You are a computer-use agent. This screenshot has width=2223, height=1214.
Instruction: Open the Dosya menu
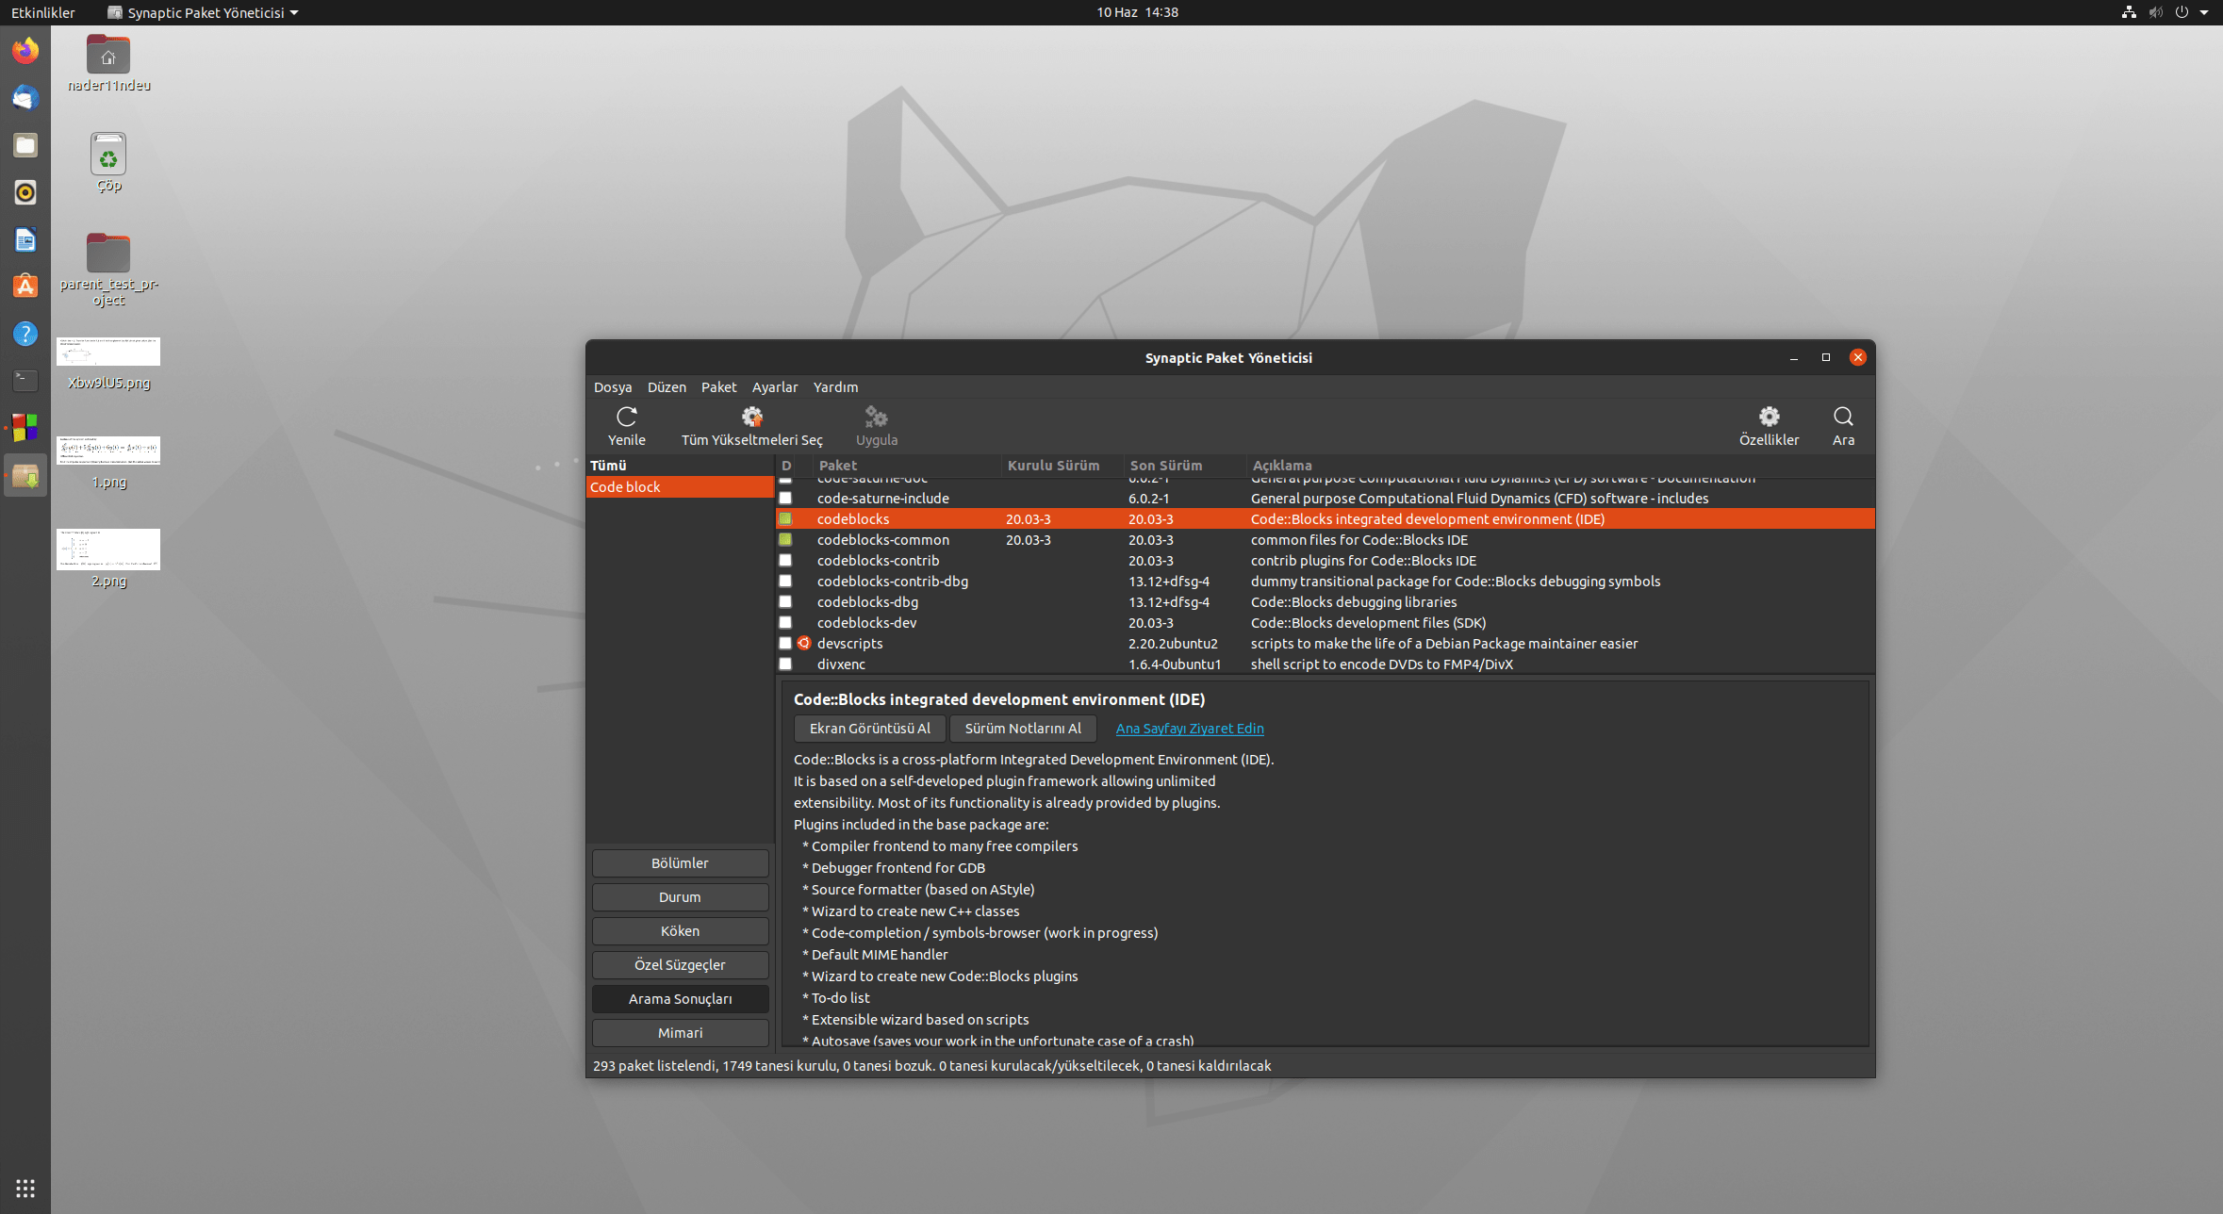613,387
